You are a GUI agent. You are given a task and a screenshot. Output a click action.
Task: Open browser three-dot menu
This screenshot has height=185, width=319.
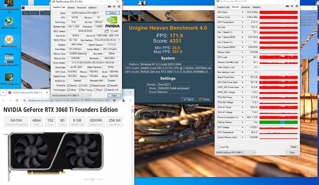coord(130,100)
